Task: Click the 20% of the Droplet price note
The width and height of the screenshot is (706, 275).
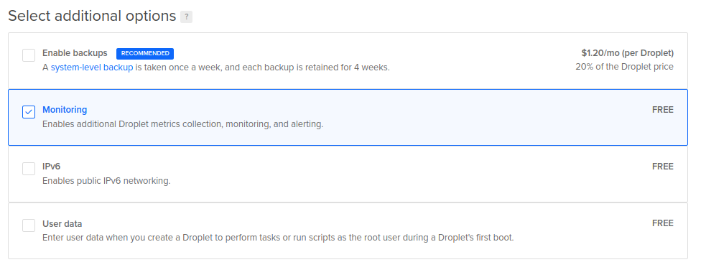Action: (625, 67)
